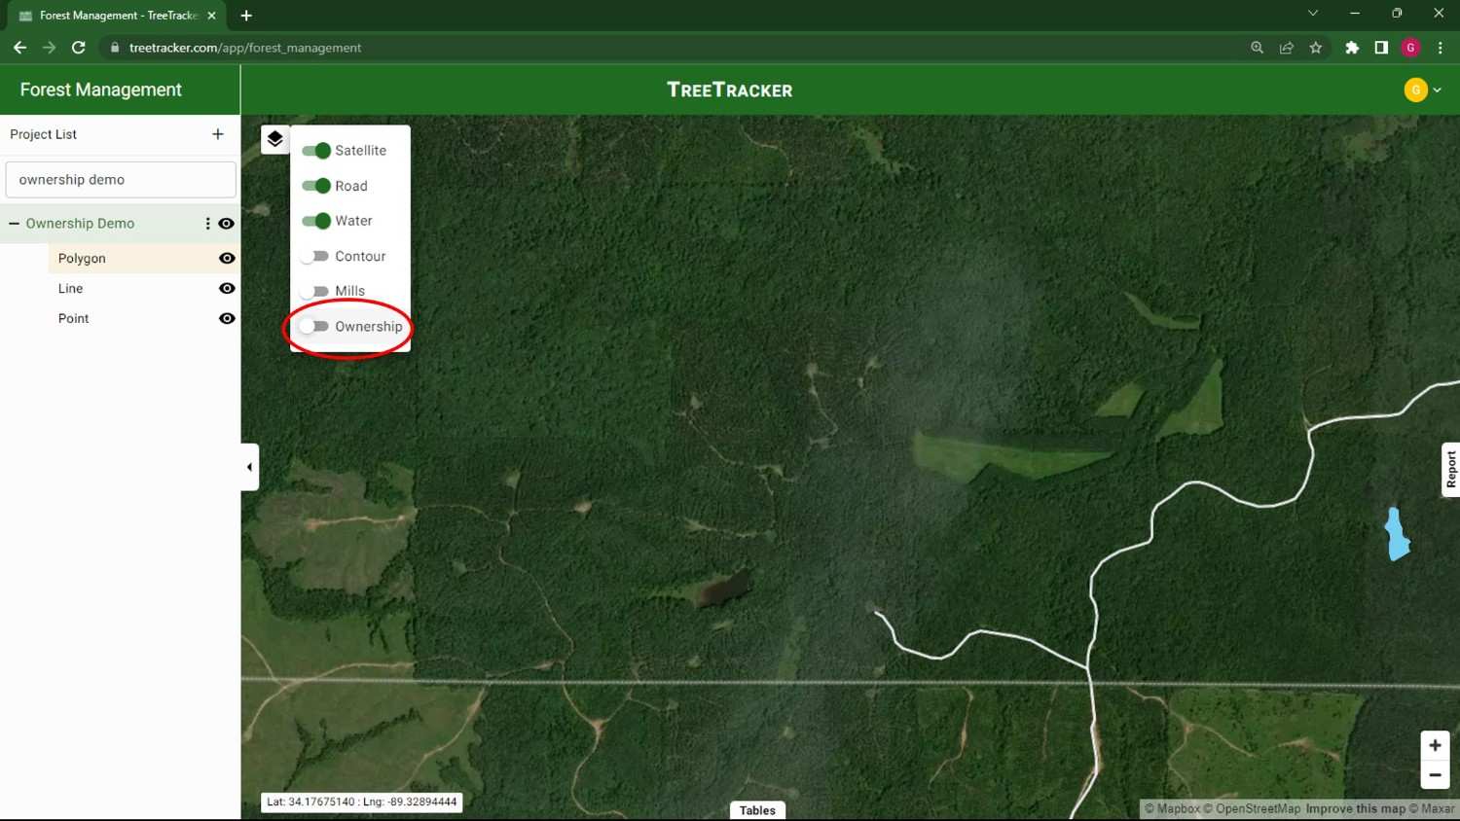Screen dimensions: 1460x821
Task: Slide the Mills toggle to enable it
Action: click(x=315, y=291)
